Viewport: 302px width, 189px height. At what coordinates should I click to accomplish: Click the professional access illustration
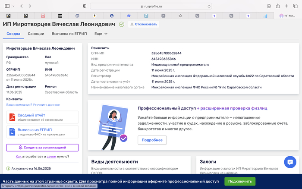point(113,127)
